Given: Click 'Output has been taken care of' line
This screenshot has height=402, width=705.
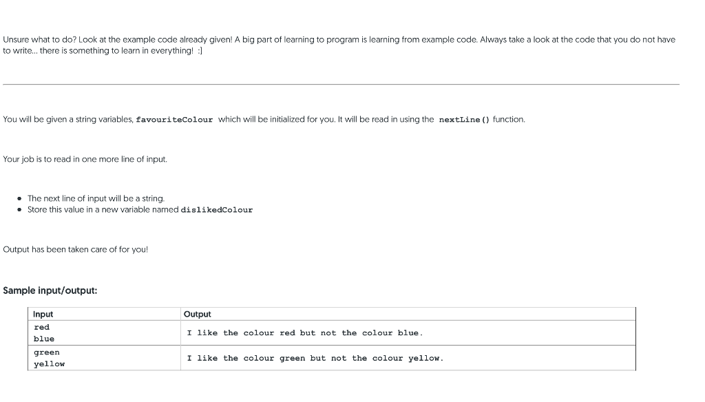Looking at the screenshot, I should pyautogui.click(x=76, y=250).
